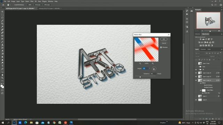Click filter blending options icon beside Motion Blur
The image size is (223, 125).
tap(219, 93)
